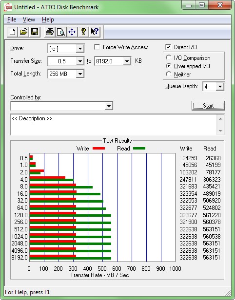Click the green Read legend swatch
Viewport: 235px width, 300px height.
pyautogui.click(x=139, y=148)
